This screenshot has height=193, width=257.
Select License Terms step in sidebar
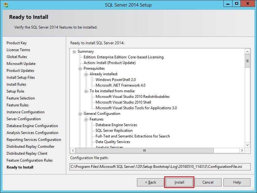pyautogui.click(x=18, y=50)
